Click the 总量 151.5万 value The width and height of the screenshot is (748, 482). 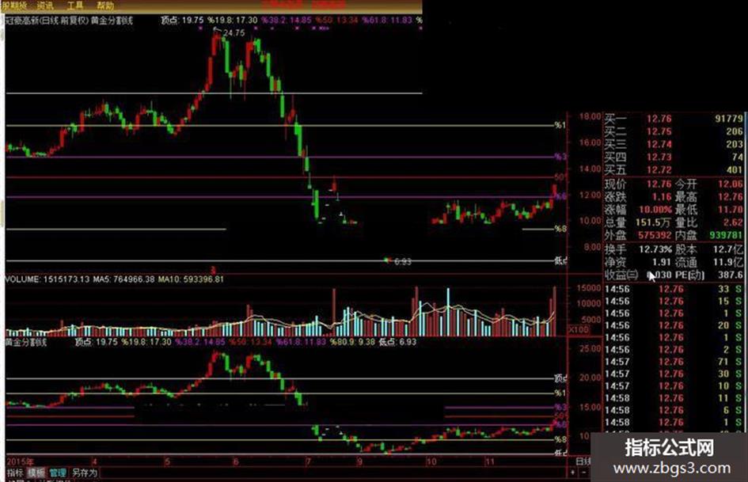[x=654, y=222]
